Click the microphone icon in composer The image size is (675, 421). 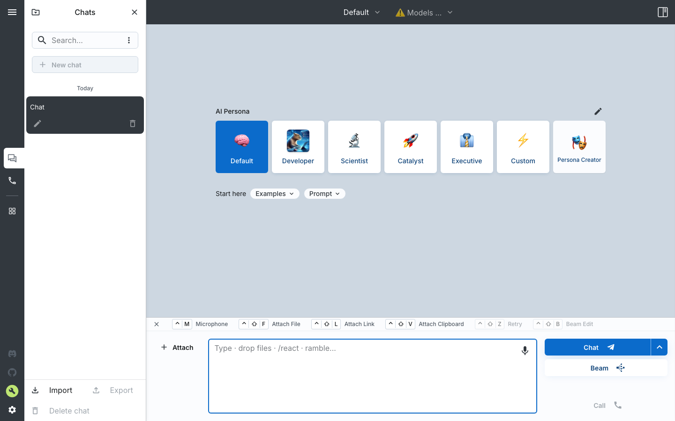525,350
